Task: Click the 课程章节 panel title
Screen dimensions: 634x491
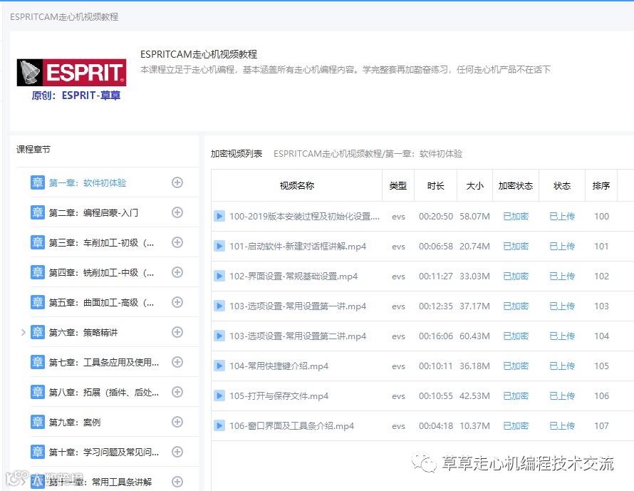Action: pos(33,149)
